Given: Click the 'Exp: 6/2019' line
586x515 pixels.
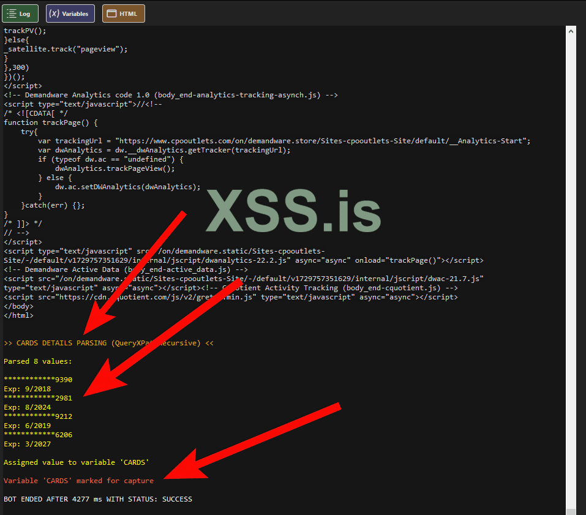Looking at the screenshot, I should [x=27, y=426].
